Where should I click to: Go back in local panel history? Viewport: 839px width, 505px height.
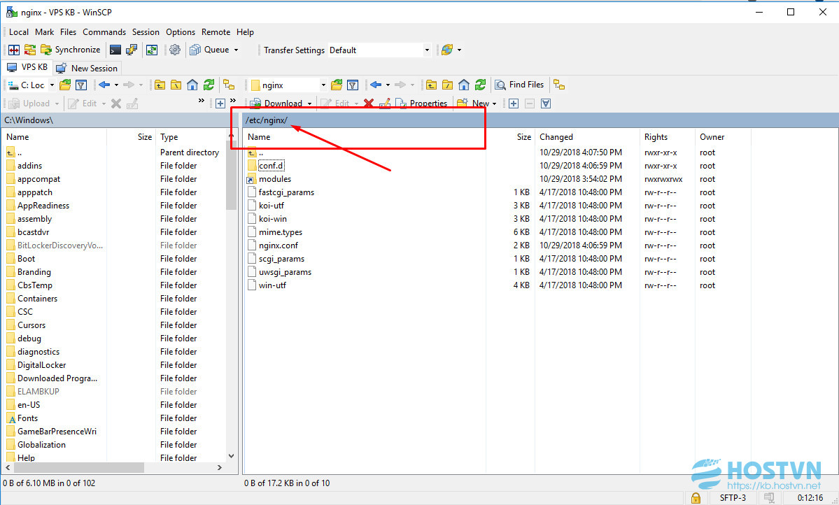[x=104, y=85]
